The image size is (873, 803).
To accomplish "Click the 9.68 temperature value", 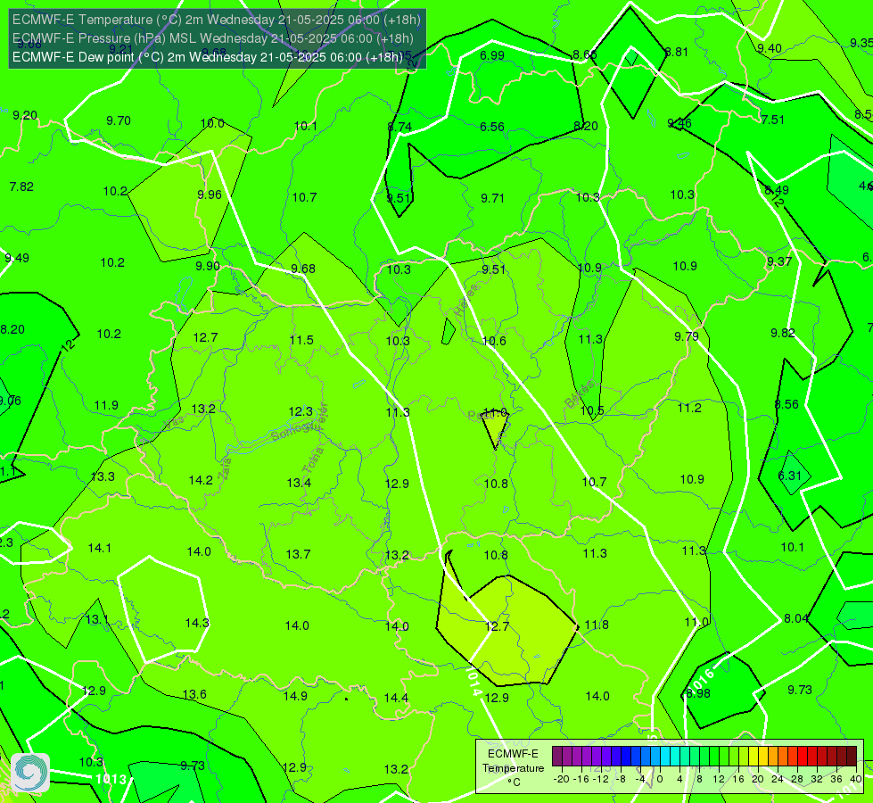I will [303, 269].
